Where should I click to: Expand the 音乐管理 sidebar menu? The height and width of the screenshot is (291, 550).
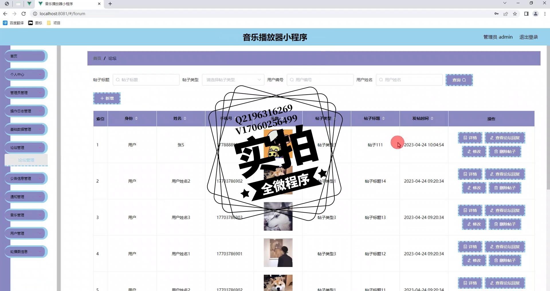(26, 215)
